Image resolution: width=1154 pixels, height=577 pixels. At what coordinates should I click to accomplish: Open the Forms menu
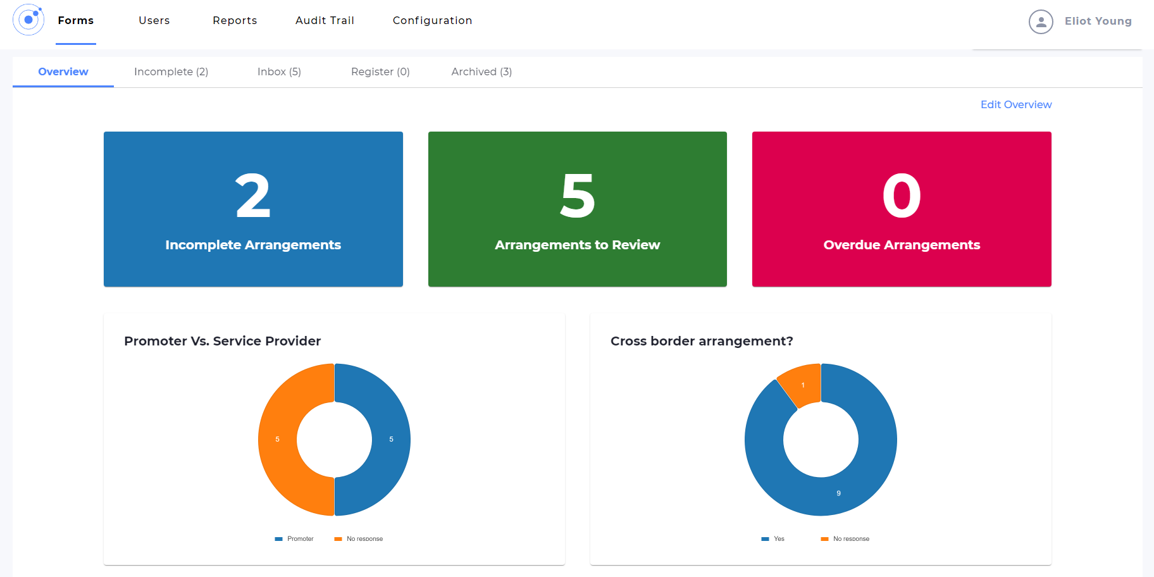76,20
